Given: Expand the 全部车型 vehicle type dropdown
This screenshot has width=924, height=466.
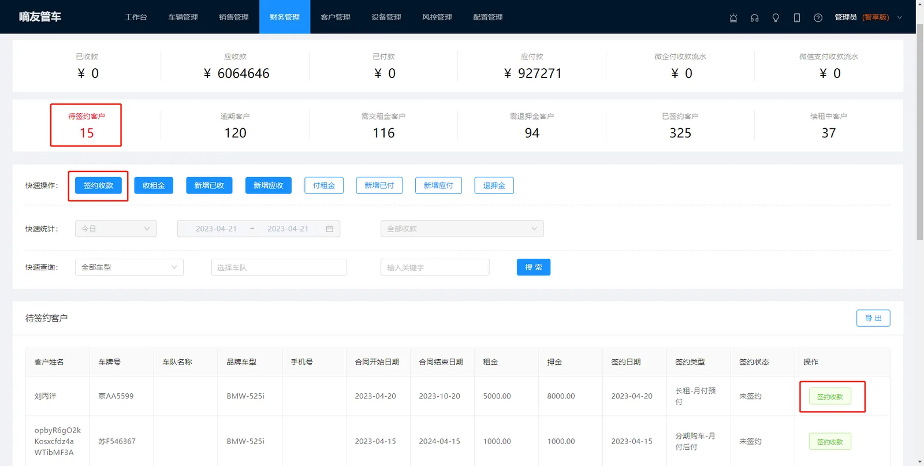Looking at the screenshot, I should click(x=129, y=267).
